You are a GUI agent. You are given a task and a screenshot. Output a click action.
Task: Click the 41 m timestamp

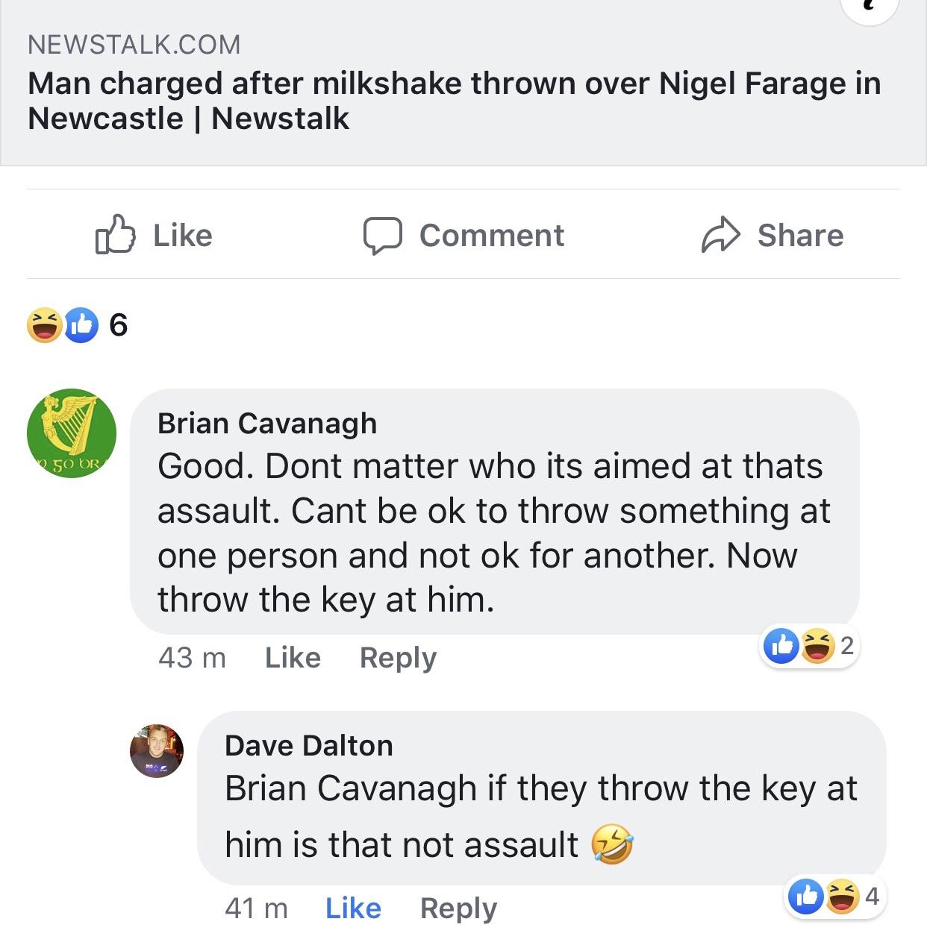tap(257, 908)
